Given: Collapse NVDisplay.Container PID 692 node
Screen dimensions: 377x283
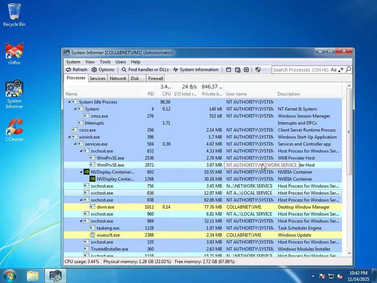Looking at the screenshot, I should click(x=81, y=172).
